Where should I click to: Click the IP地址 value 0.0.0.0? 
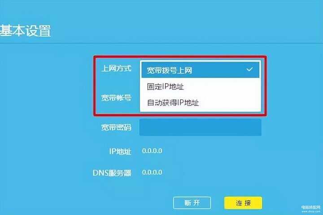click(x=152, y=151)
